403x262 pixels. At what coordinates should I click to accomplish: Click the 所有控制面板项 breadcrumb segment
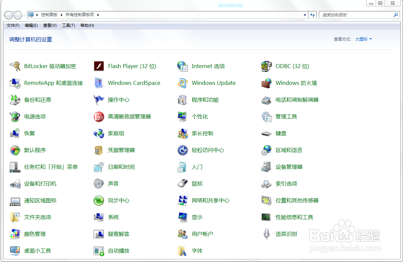click(80, 15)
